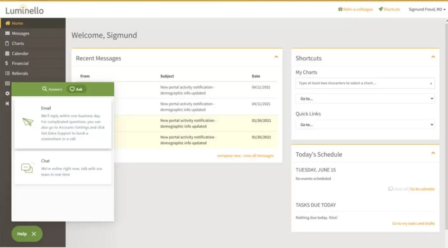Click the Help button label
Screen dimensions: 448x248
tap(22, 234)
